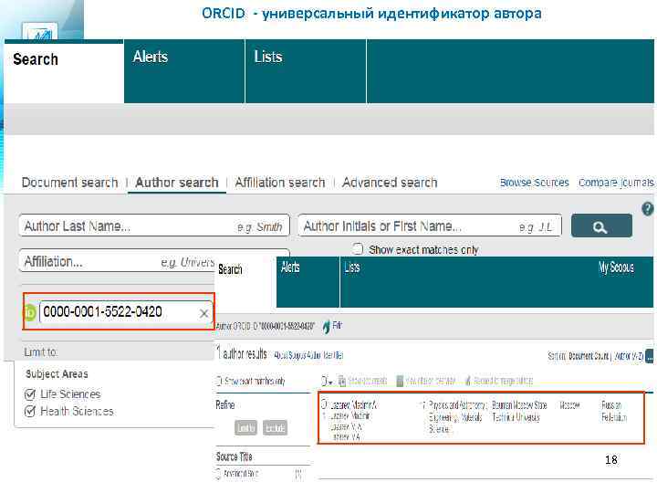Click into the Author Last Name field
Viewport: 657px width, 493px height.
(154, 226)
